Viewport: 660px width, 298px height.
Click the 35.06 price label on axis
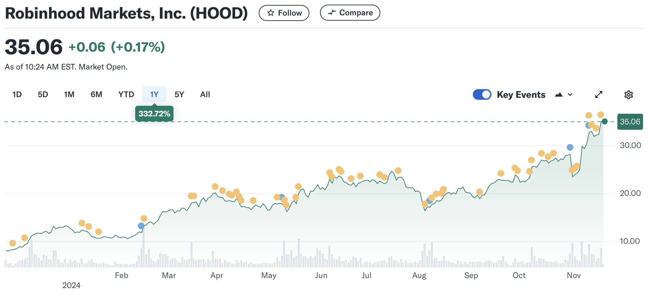click(630, 122)
